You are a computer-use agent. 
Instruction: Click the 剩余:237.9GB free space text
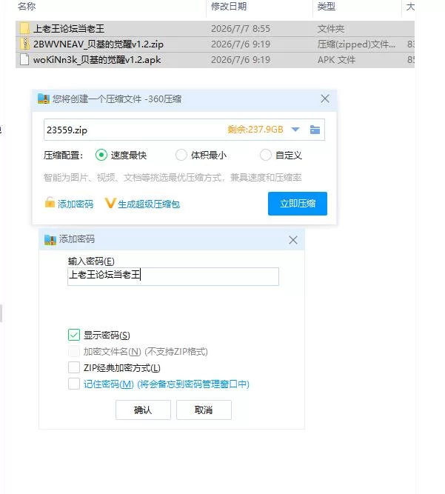click(x=255, y=130)
